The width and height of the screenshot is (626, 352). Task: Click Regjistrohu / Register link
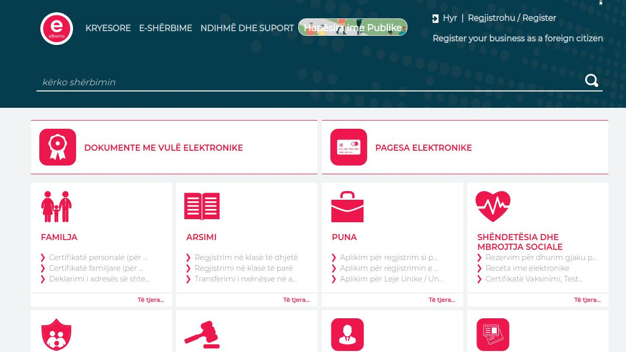512,18
